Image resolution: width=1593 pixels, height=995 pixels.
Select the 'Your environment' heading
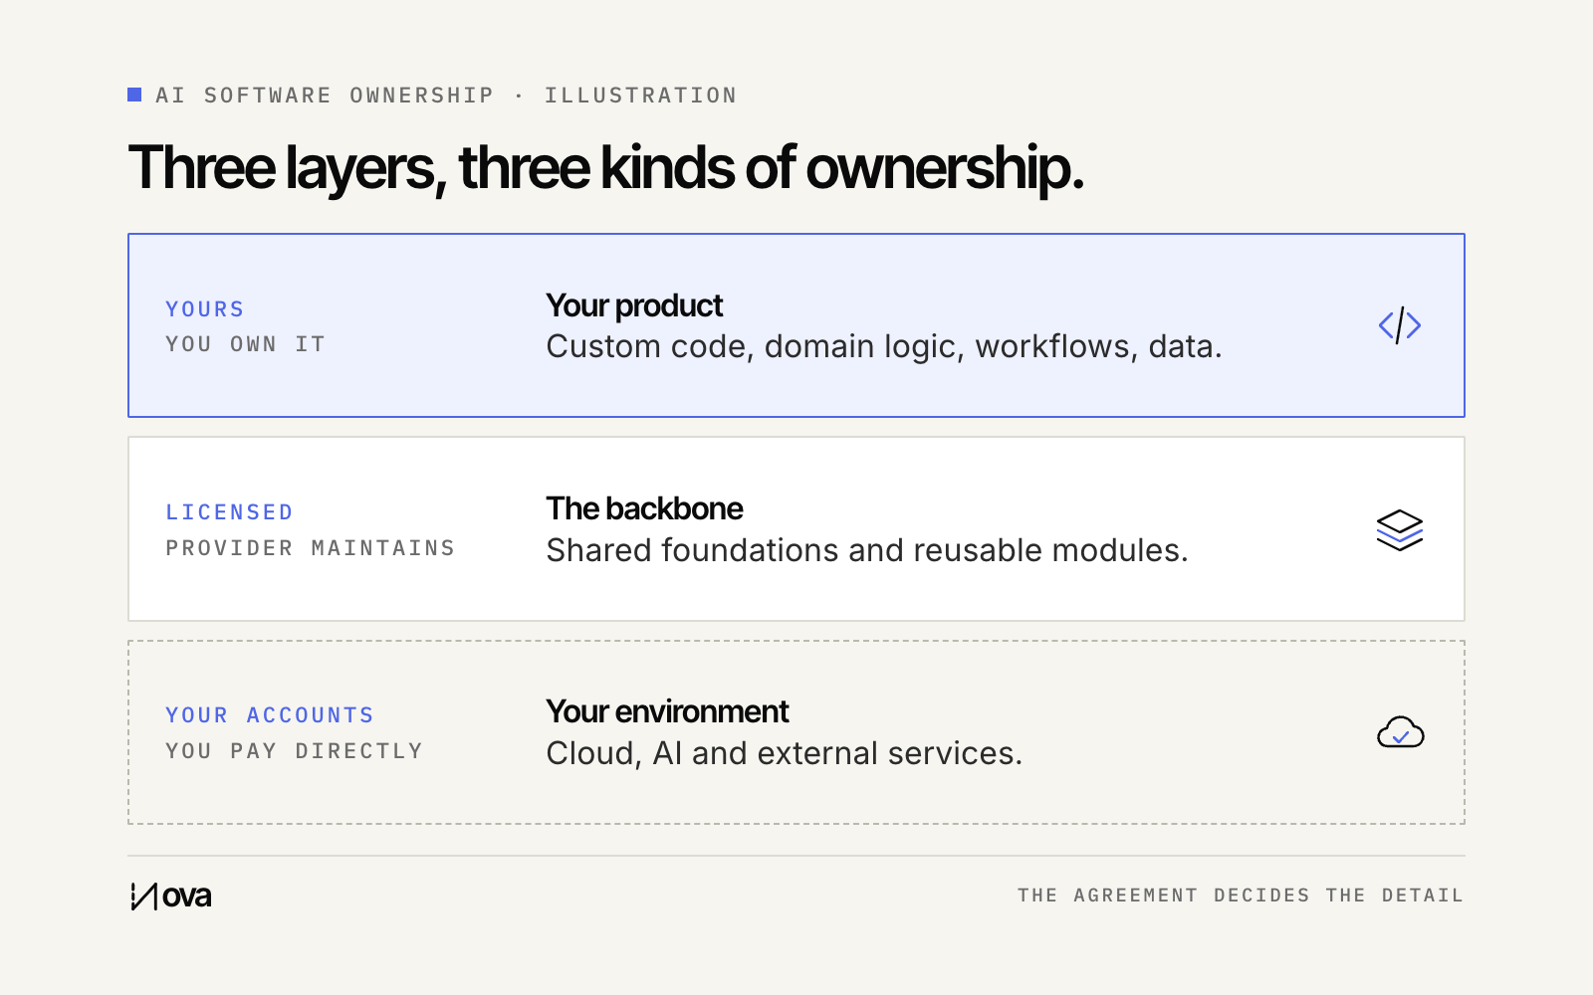click(667, 711)
